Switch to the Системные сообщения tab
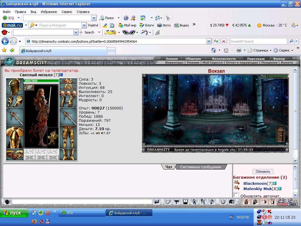 [200, 167]
